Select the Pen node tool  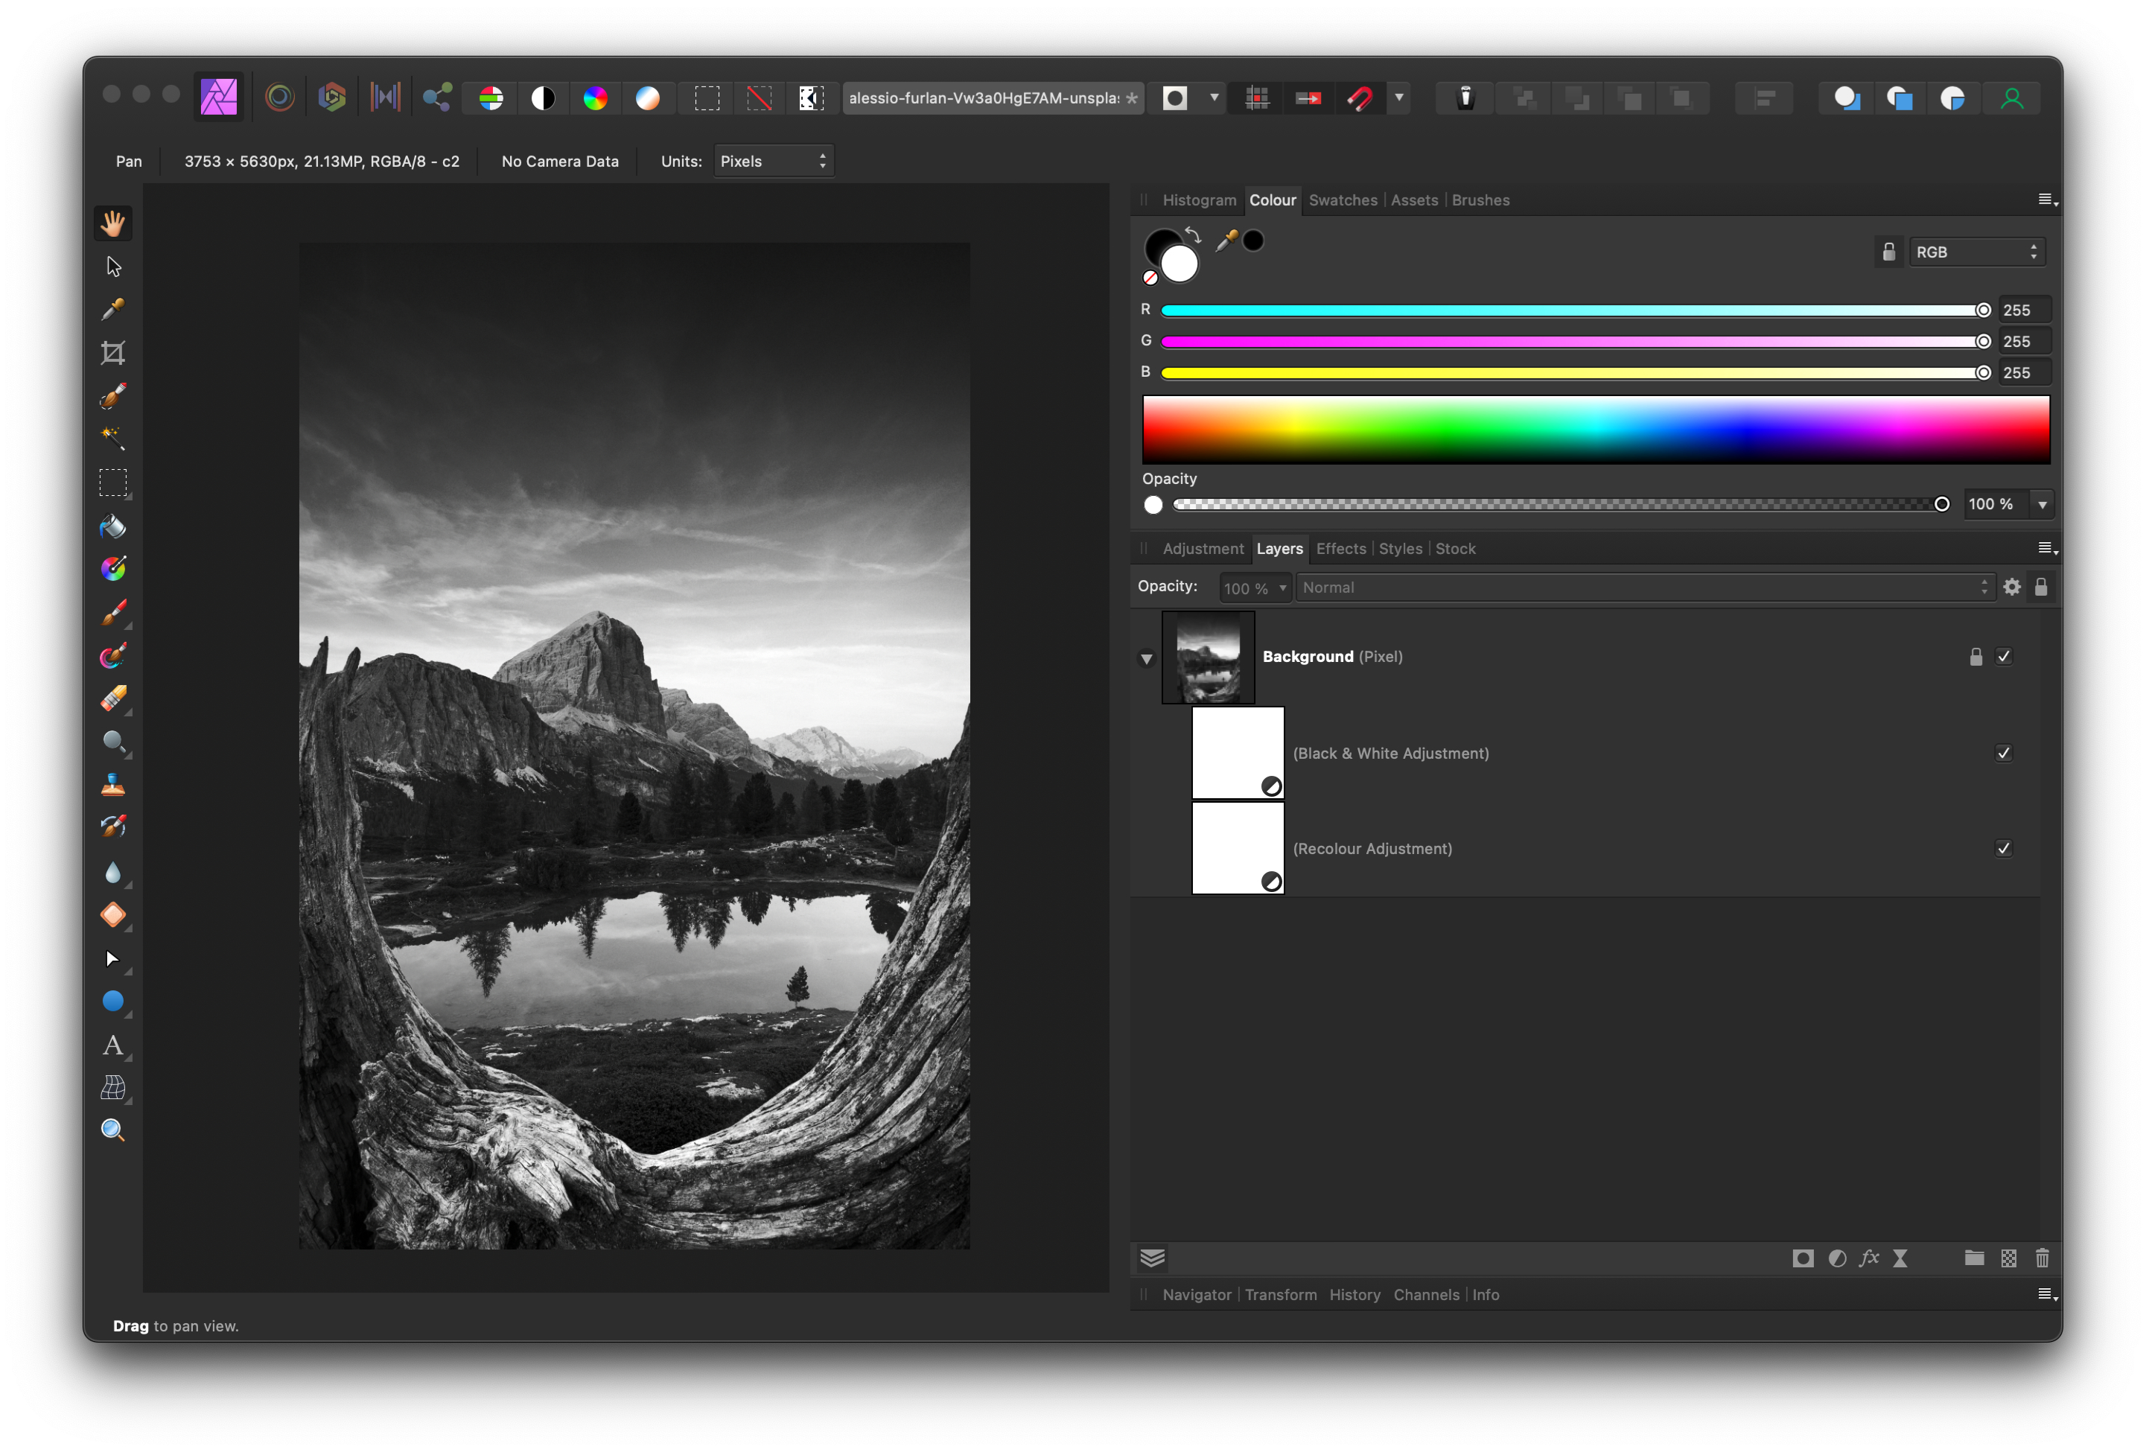(x=112, y=959)
